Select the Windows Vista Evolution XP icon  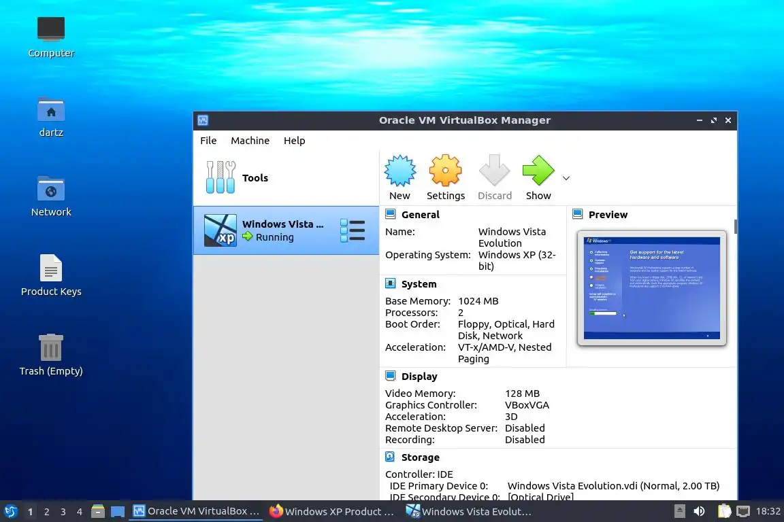pyautogui.click(x=220, y=230)
